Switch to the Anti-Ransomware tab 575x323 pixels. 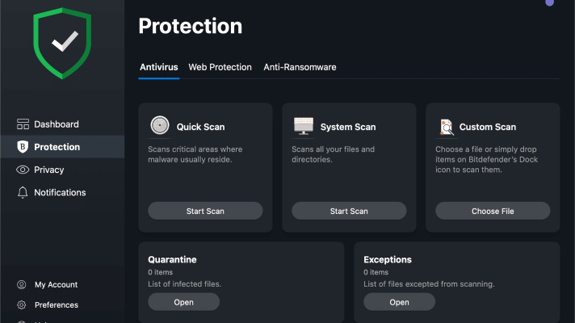point(300,67)
